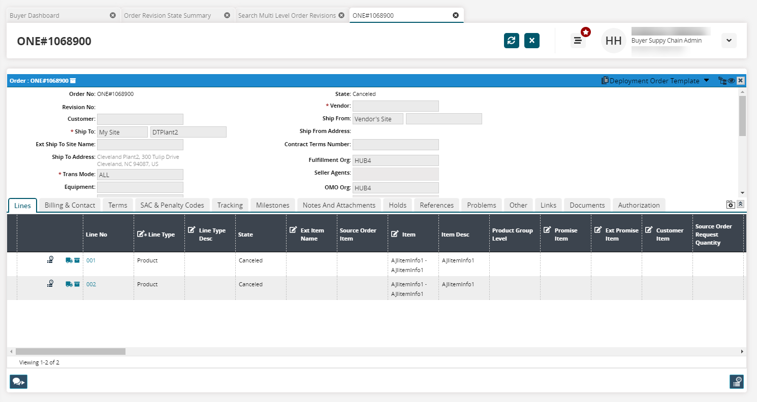757x402 pixels.
Task: Open grid settings gear icon beside tabs
Action: 731,205
